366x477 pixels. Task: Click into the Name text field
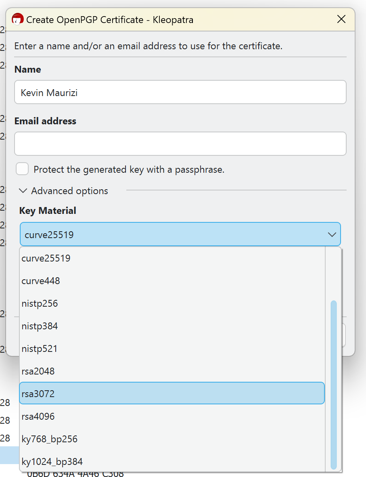click(x=180, y=92)
